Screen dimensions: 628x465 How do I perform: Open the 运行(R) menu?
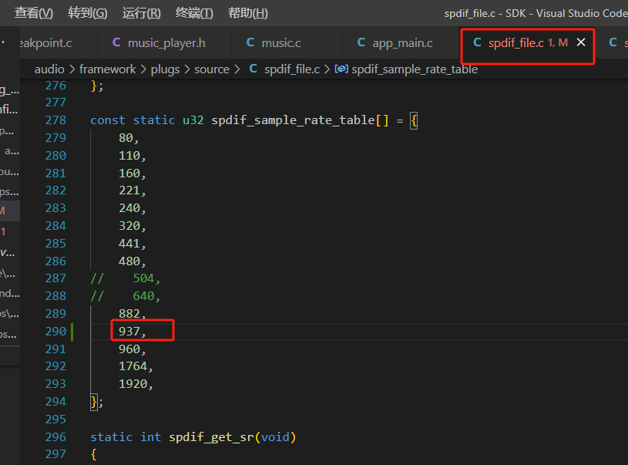point(141,13)
